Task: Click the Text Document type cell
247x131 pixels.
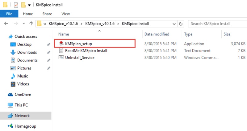Action: click(197, 51)
